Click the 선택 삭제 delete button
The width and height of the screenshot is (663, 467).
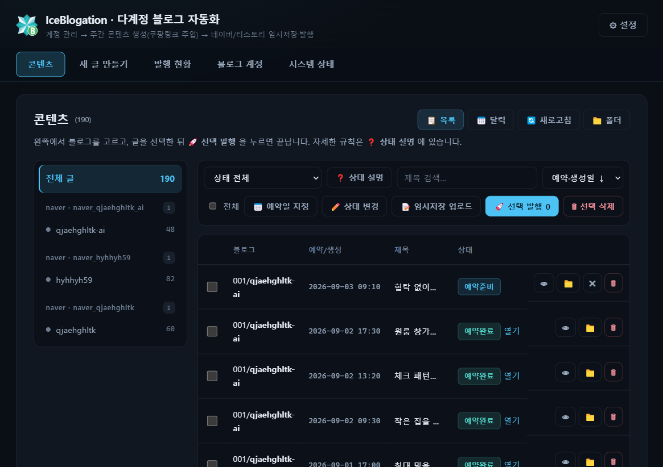click(593, 206)
